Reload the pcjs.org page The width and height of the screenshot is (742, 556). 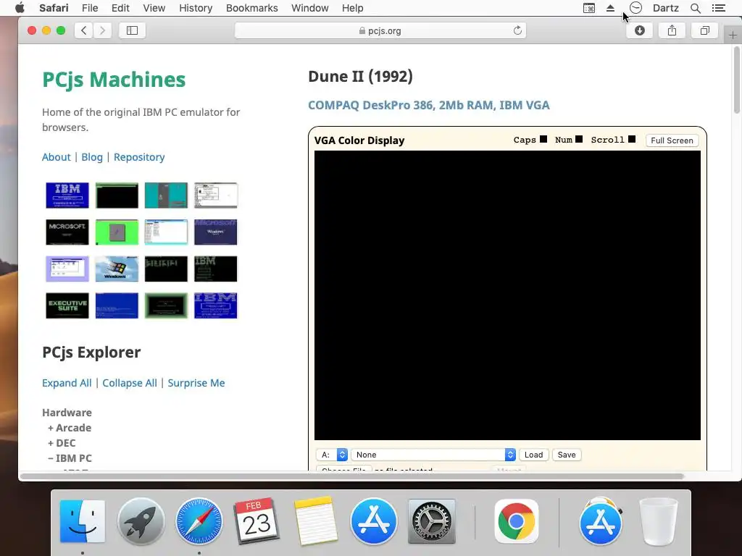517,30
